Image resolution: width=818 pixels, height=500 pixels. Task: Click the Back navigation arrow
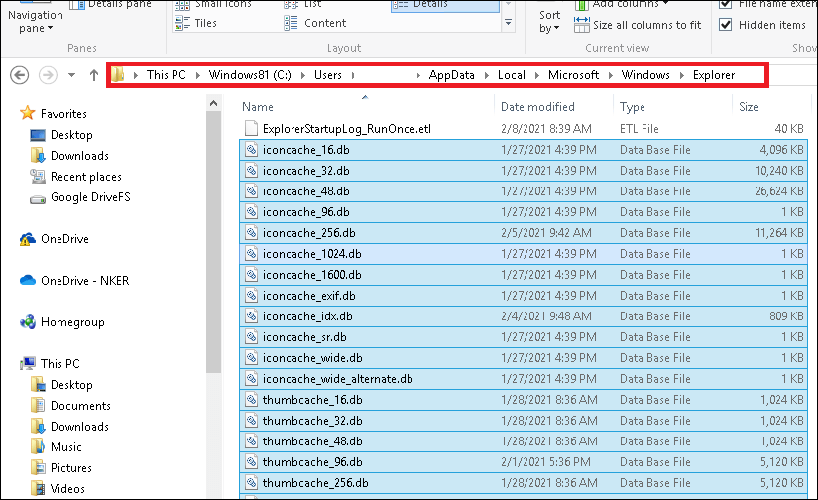[20, 75]
